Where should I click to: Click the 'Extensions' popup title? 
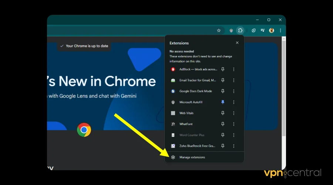point(179,43)
